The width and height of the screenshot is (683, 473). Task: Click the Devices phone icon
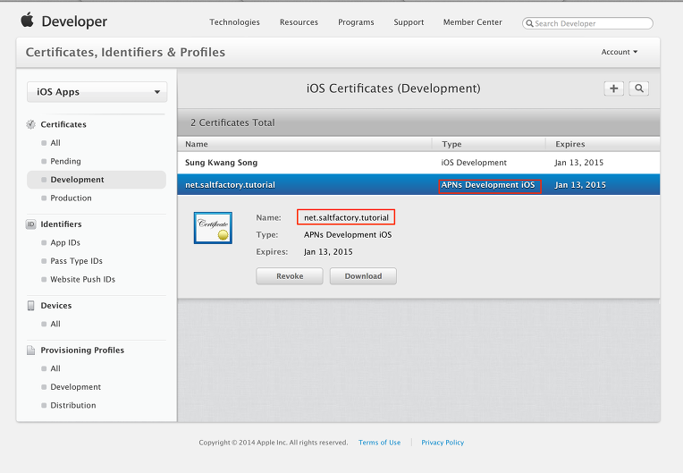click(x=31, y=306)
